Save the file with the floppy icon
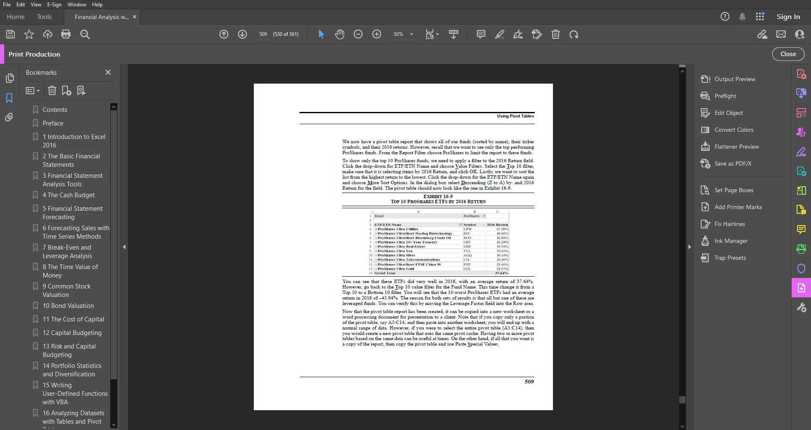Image resolution: width=811 pixels, height=430 pixels. click(x=11, y=34)
